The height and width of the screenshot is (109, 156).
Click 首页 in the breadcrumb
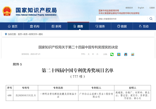point(20,34)
